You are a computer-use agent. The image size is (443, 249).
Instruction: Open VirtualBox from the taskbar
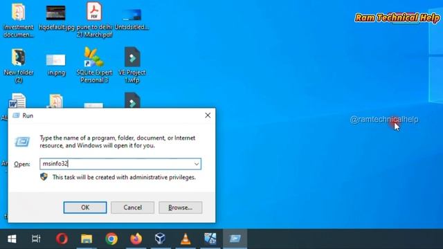pos(160,239)
